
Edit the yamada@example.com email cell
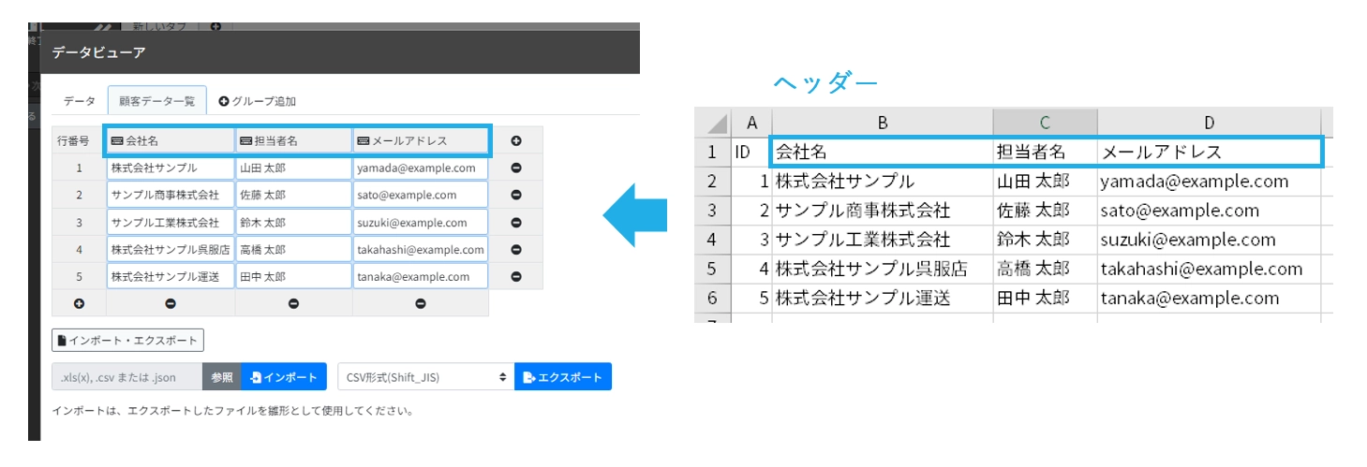tap(420, 168)
